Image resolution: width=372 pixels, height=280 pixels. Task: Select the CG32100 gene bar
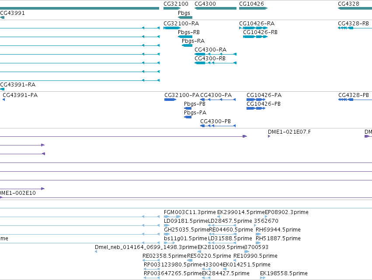[172, 8]
